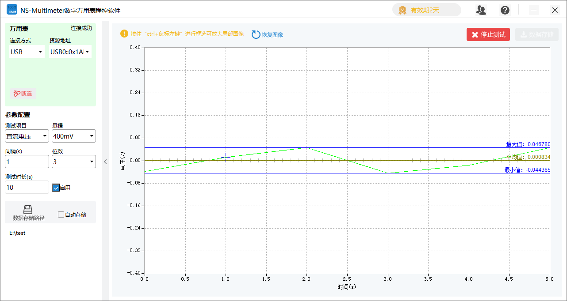The height and width of the screenshot is (301, 567).
Task: Open the user account icon
Action: (481, 10)
